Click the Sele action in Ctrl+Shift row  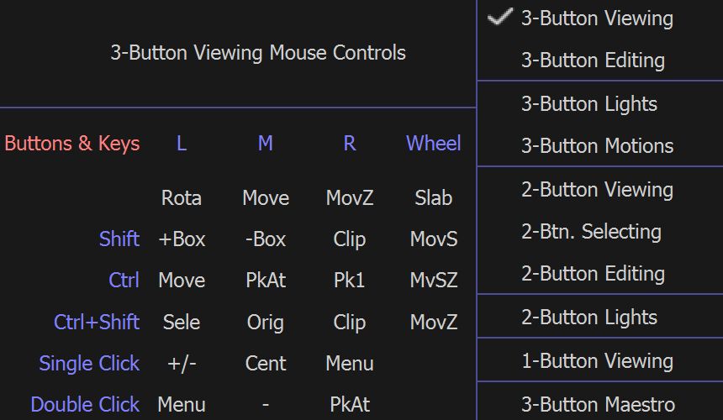click(182, 323)
